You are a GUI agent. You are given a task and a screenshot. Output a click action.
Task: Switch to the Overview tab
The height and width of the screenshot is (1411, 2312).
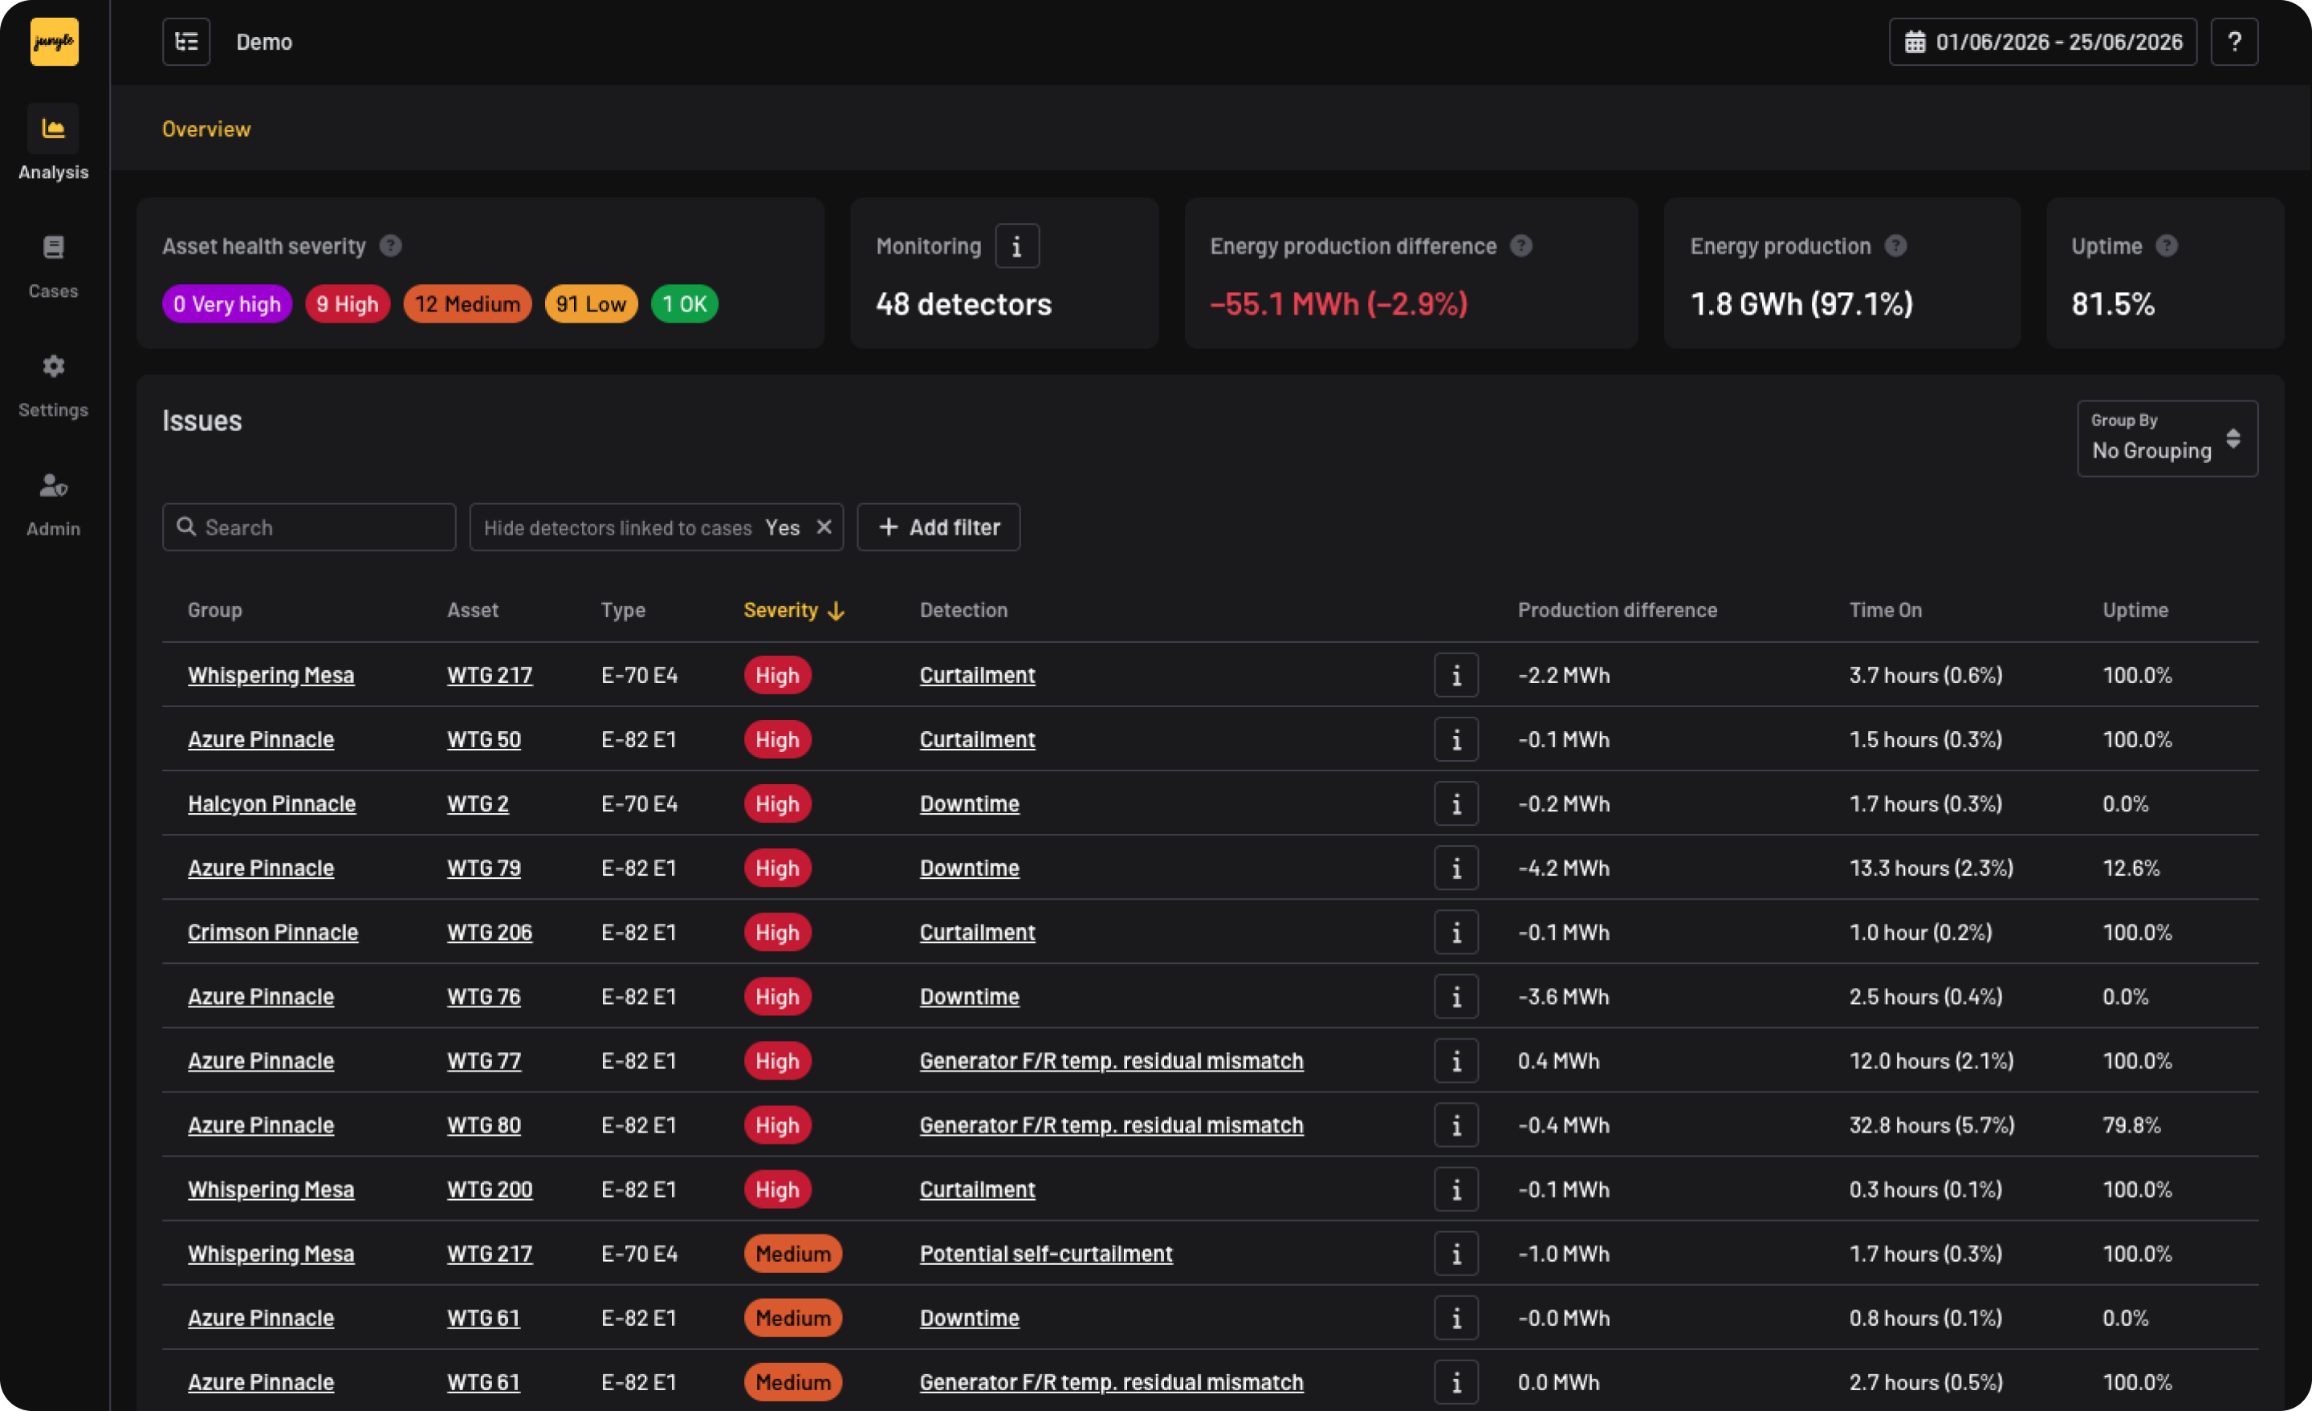pyautogui.click(x=206, y=129)
